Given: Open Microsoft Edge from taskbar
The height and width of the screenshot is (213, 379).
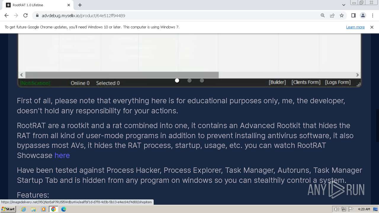Looking at the screenshot, I should pos(64,209).
